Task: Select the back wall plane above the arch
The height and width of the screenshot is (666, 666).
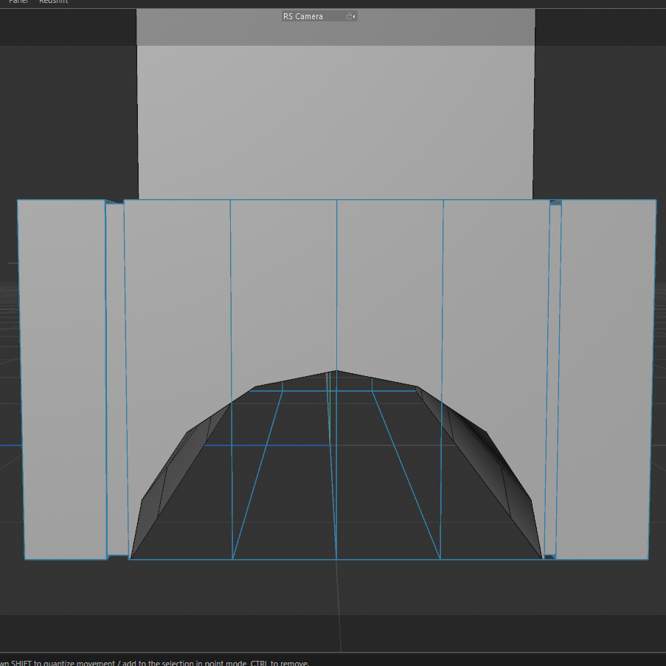Action: (x=336, y=122)
